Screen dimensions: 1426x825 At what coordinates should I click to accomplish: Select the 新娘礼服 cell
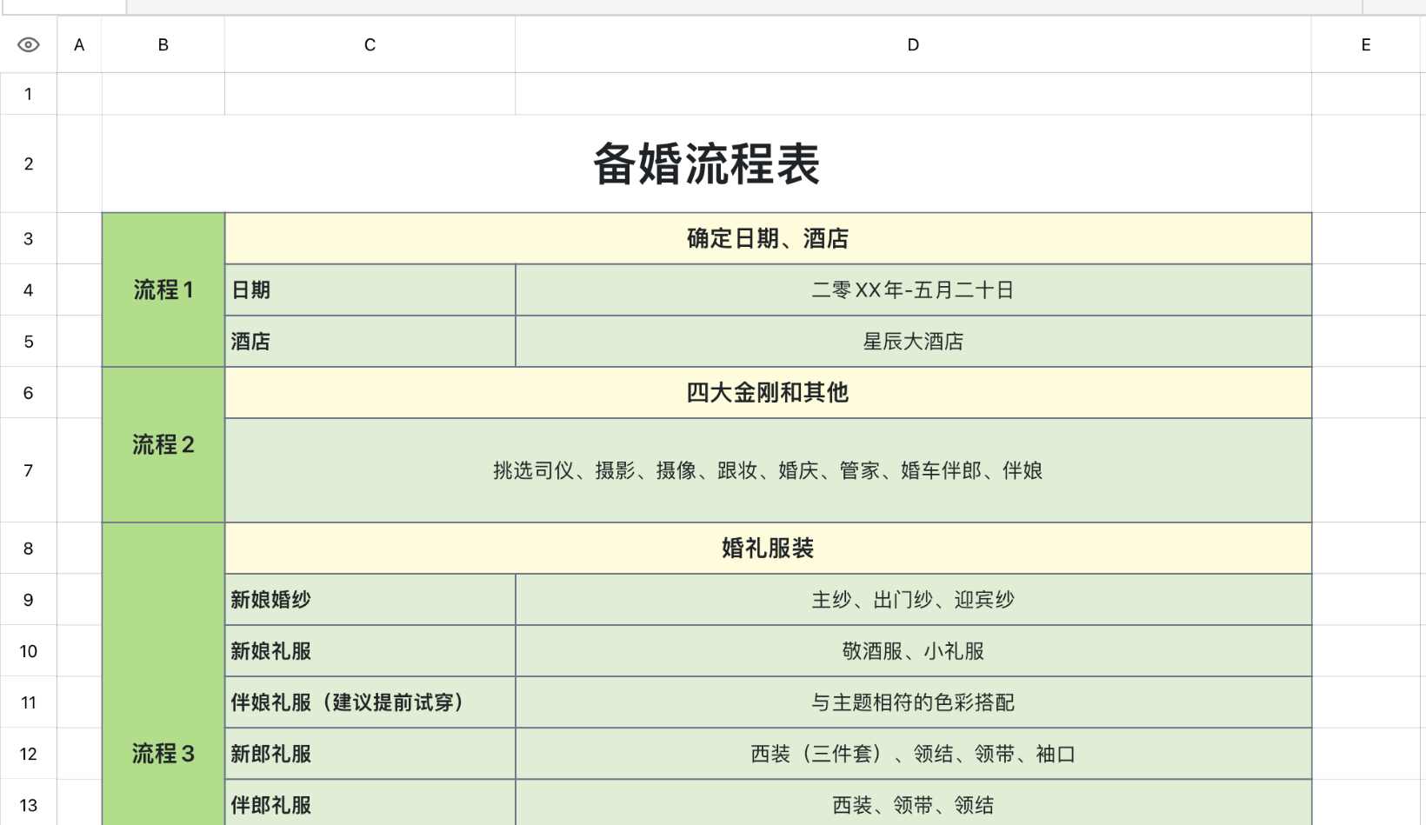click(x=370, y=650)
